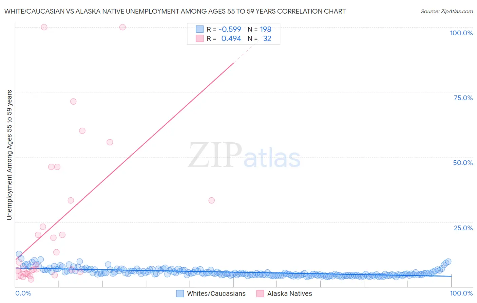Screen dimensions: 477x303
Task: Click the pink data point near 33% at right
Action: [x=212, y=200]
